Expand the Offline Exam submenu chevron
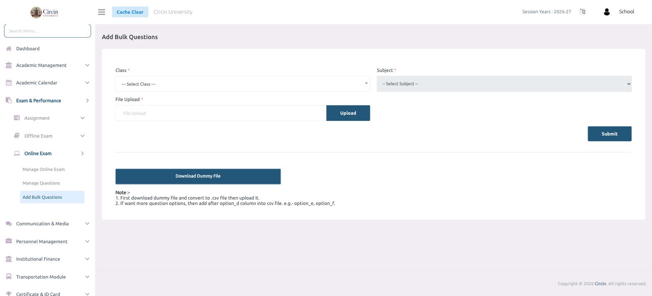 [x=82, y=136]
